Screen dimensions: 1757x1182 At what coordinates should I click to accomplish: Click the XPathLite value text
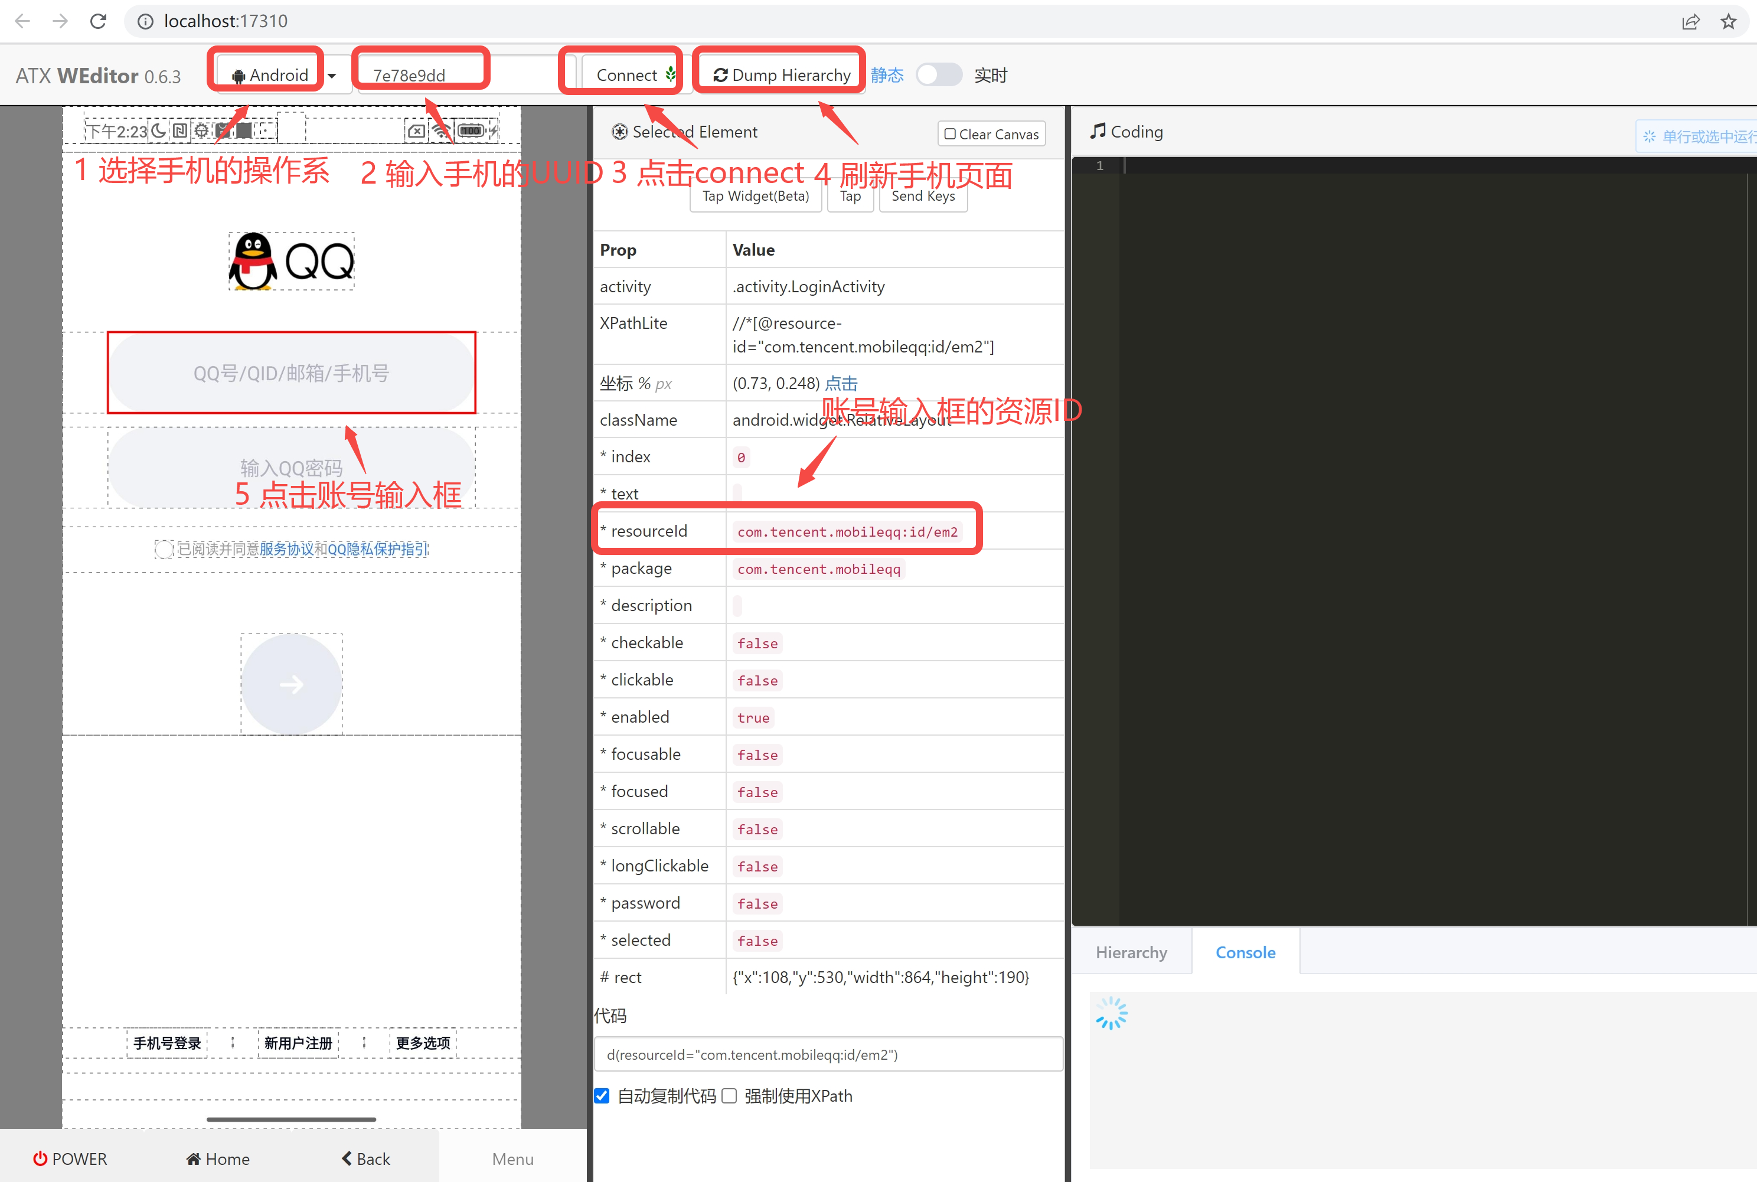[x=863, y=335]
